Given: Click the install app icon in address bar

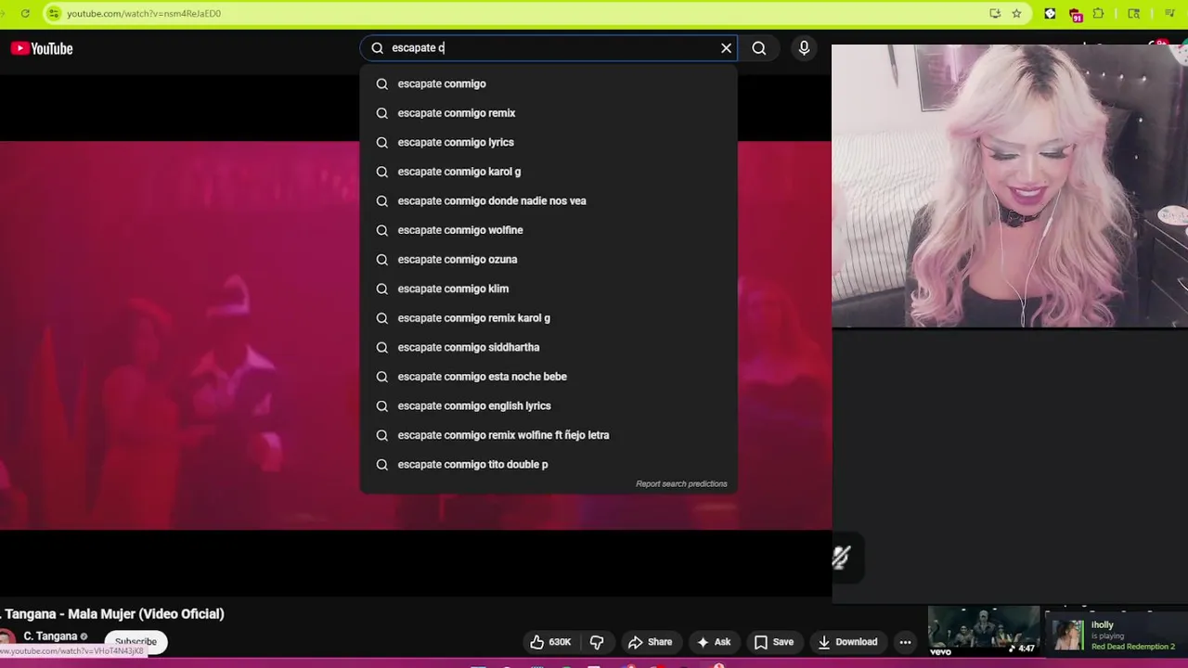Looking at the screenshot, I should click(995, 13).
